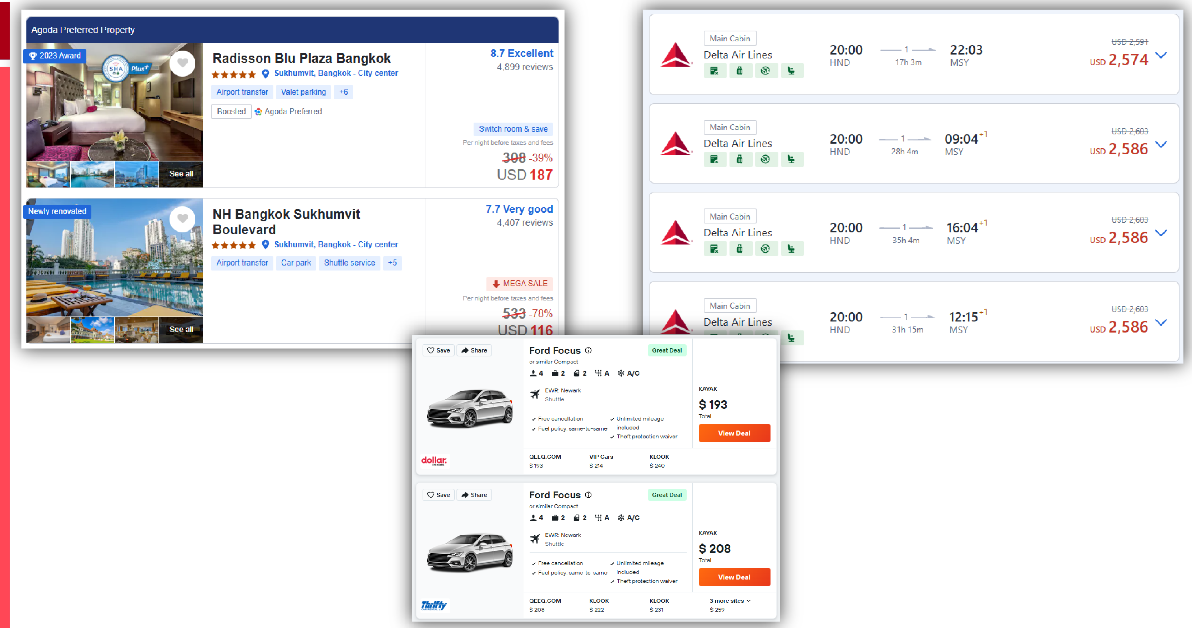Click View Deal for the $193 Ford Focus
The width and height of the screenshot is (1192, 628).
tap(734, 433)
